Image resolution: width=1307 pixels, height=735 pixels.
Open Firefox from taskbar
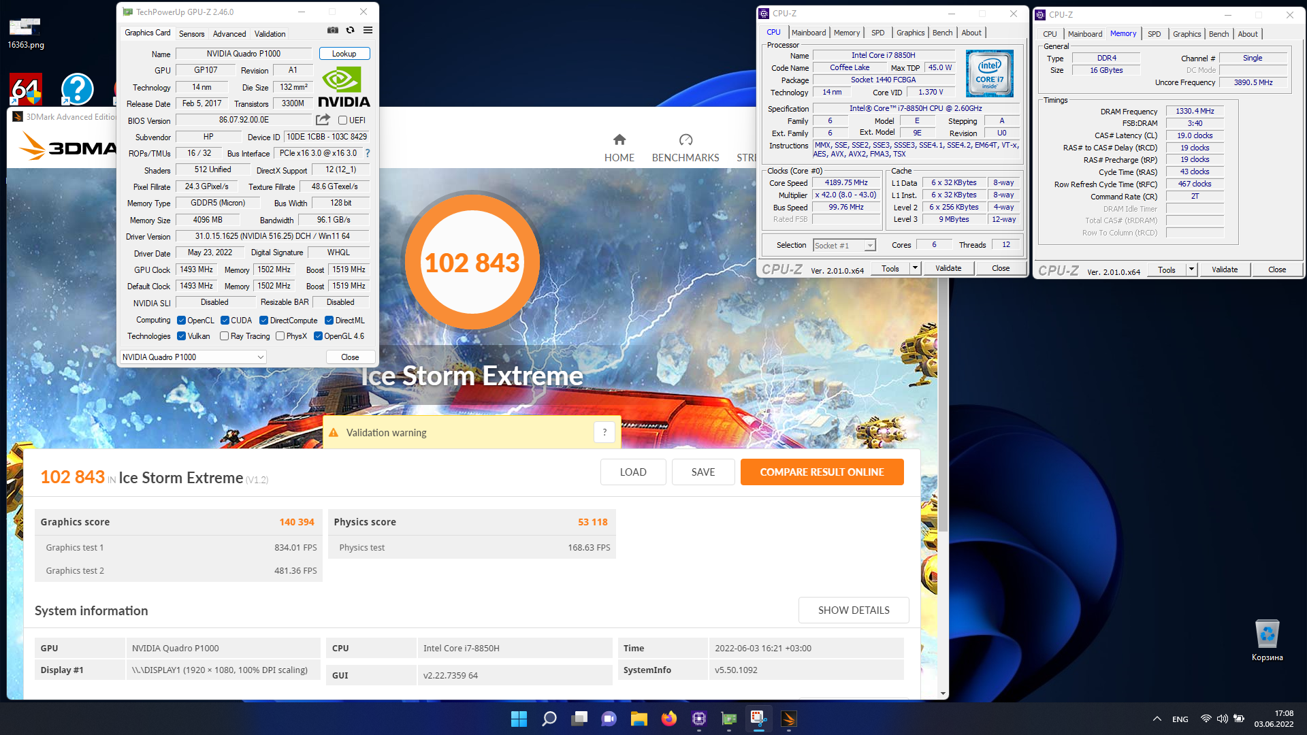tap(669, 719)
